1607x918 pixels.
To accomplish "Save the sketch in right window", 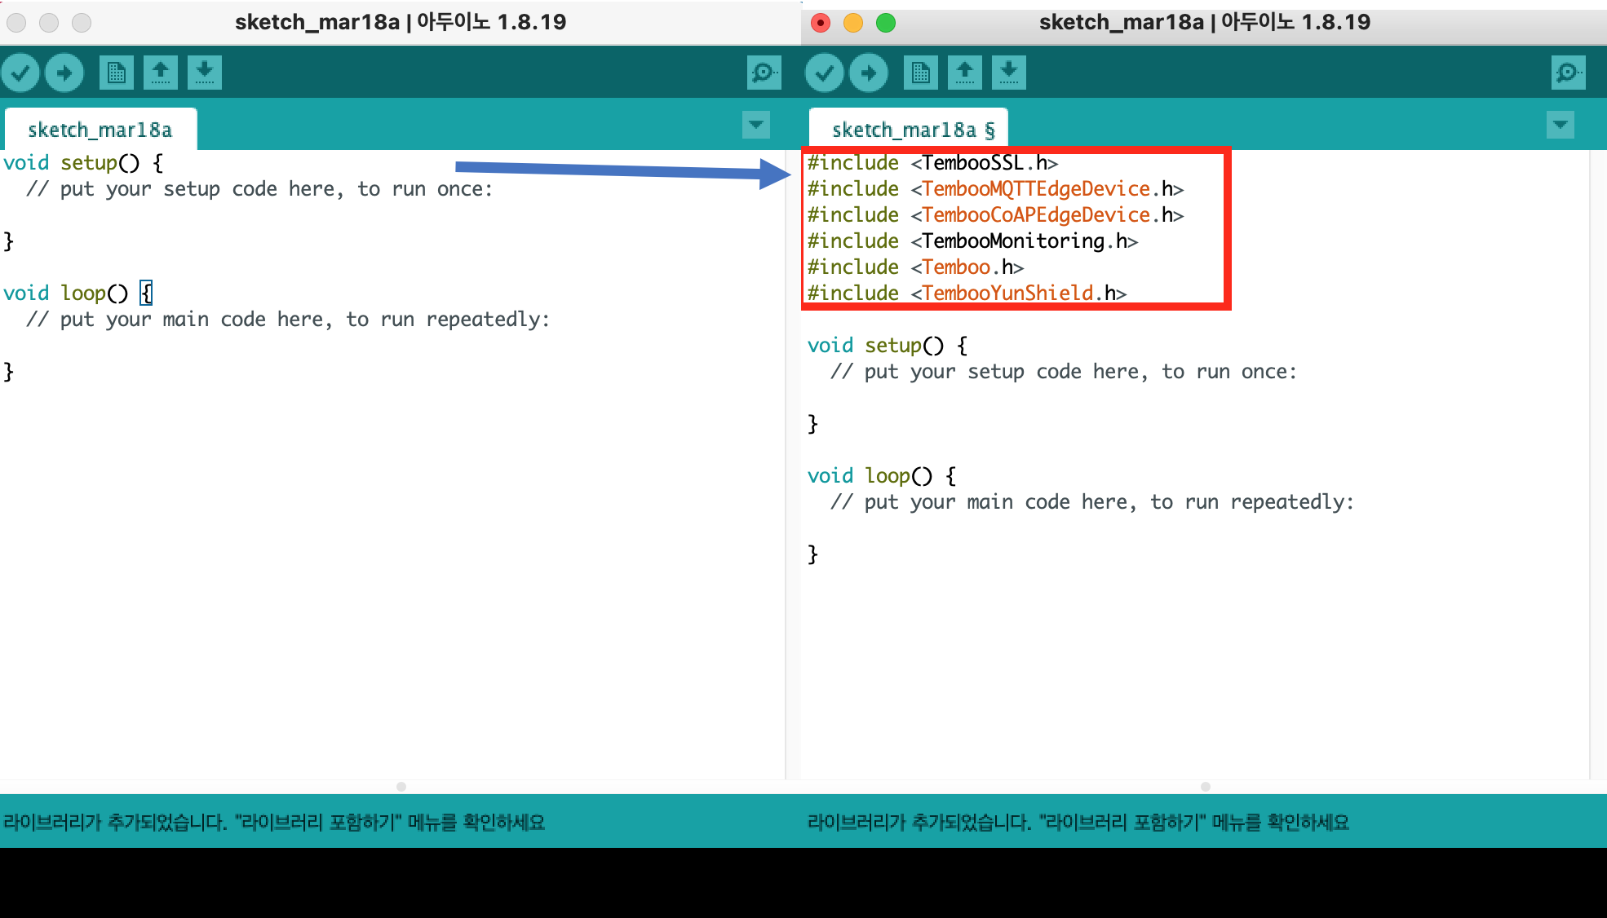I will point(1008,73).
